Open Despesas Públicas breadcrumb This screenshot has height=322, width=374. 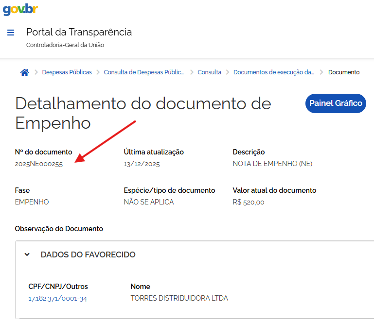pyautogui.click(x=67, y=72)
